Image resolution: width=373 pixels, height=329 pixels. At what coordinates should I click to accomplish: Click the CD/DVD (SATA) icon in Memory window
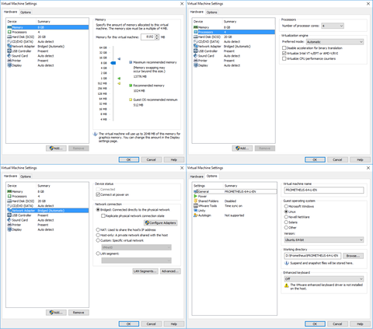(9, 41)
